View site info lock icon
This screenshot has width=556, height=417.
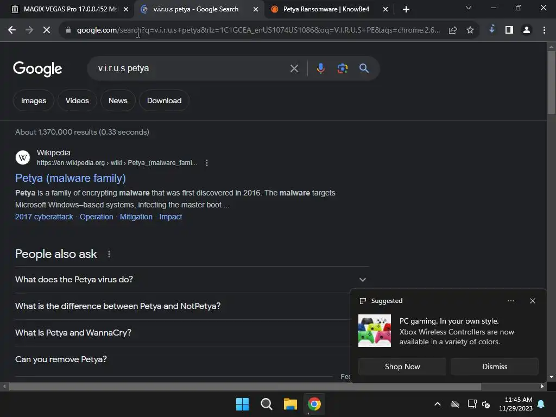(68, 30)
